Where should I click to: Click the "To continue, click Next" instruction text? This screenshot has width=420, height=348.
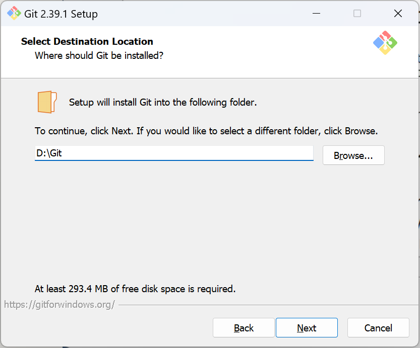pyautogui.click(x=206, y=131)
